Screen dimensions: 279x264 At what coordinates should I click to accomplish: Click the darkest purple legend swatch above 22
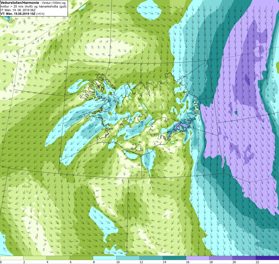[268, 258]
